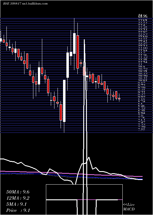Open the <<Live MACD label
This screenshot has height=215, width=153.
(129, 207)
